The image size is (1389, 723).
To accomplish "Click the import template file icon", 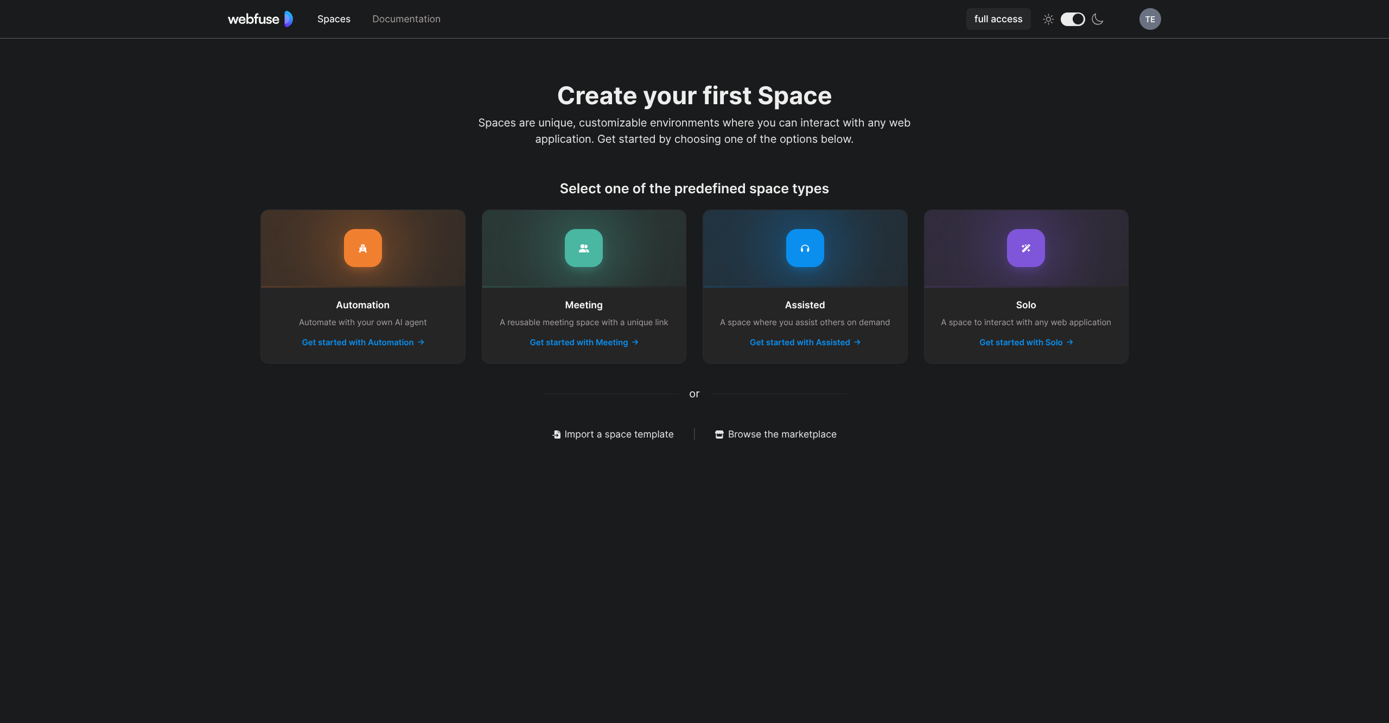I will coord(556,435).
